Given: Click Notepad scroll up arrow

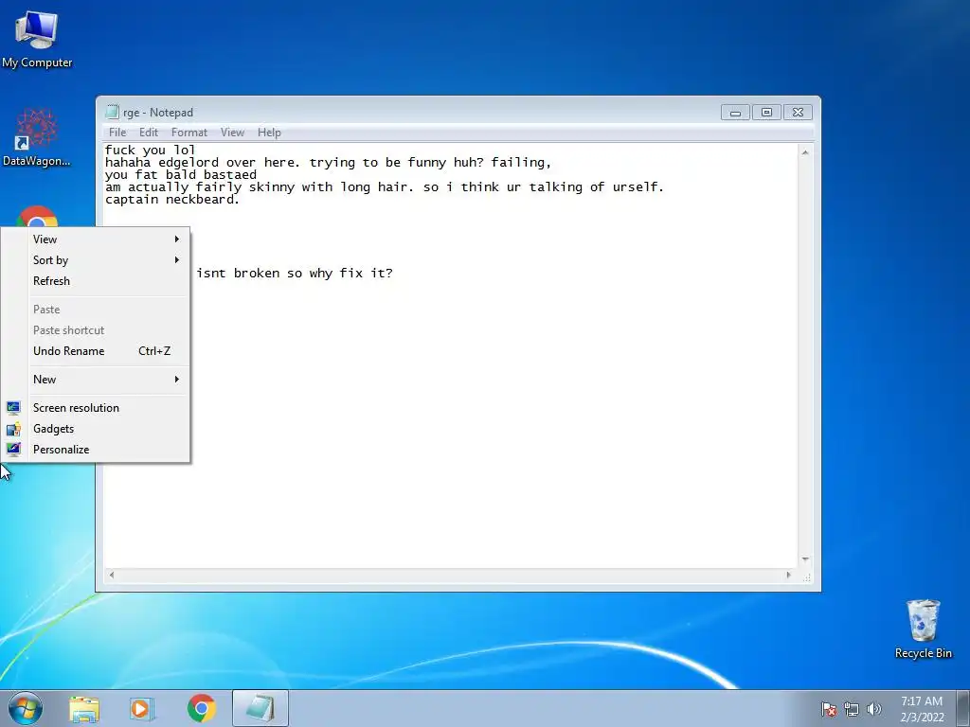Looking at the screenshot, I should (805, 152).
